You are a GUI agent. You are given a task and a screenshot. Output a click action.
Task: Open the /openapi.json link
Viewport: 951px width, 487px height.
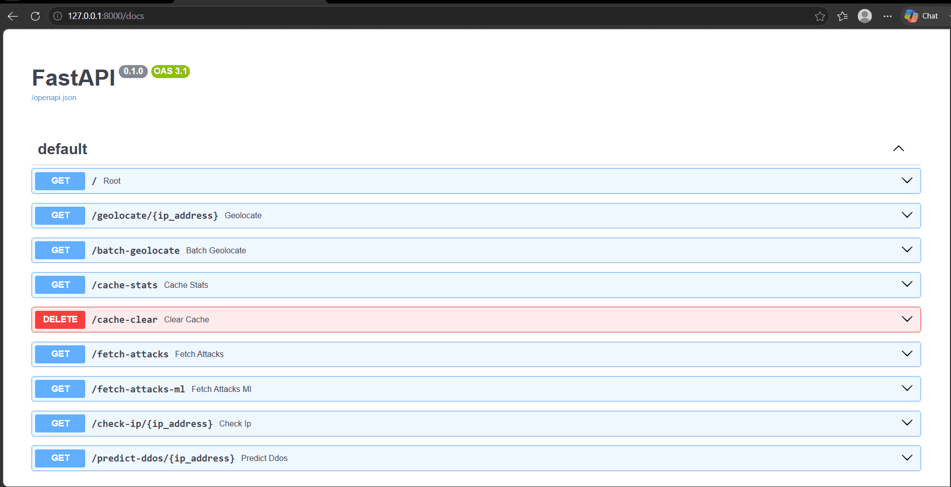tap(54, 98)
